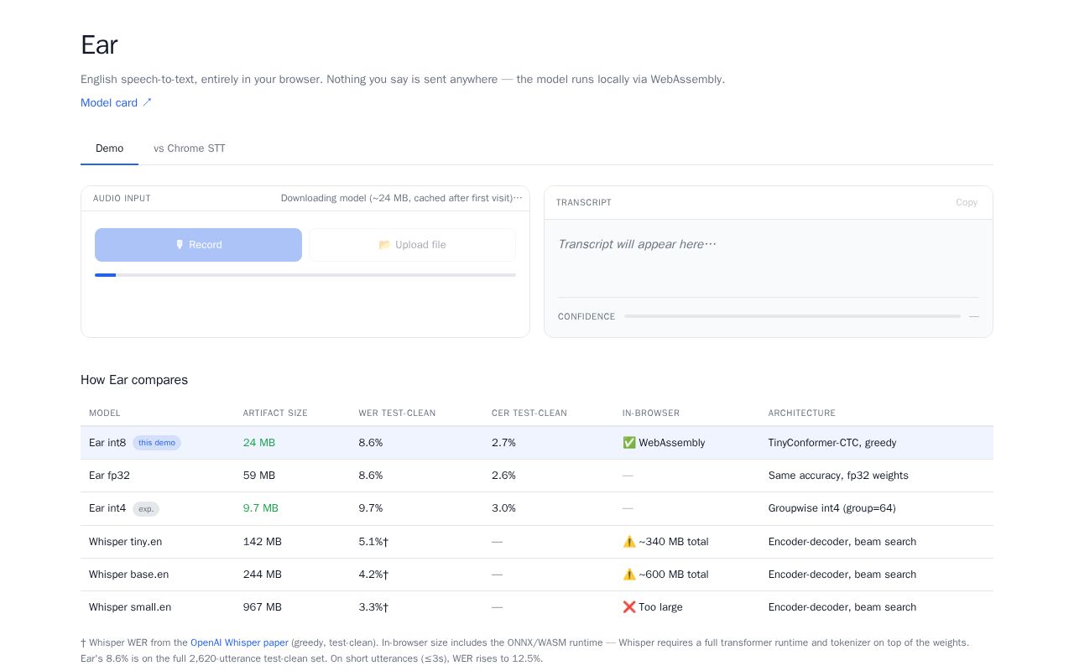
Task: Click the Whisper small.en row name
Action: pos(130,607)
